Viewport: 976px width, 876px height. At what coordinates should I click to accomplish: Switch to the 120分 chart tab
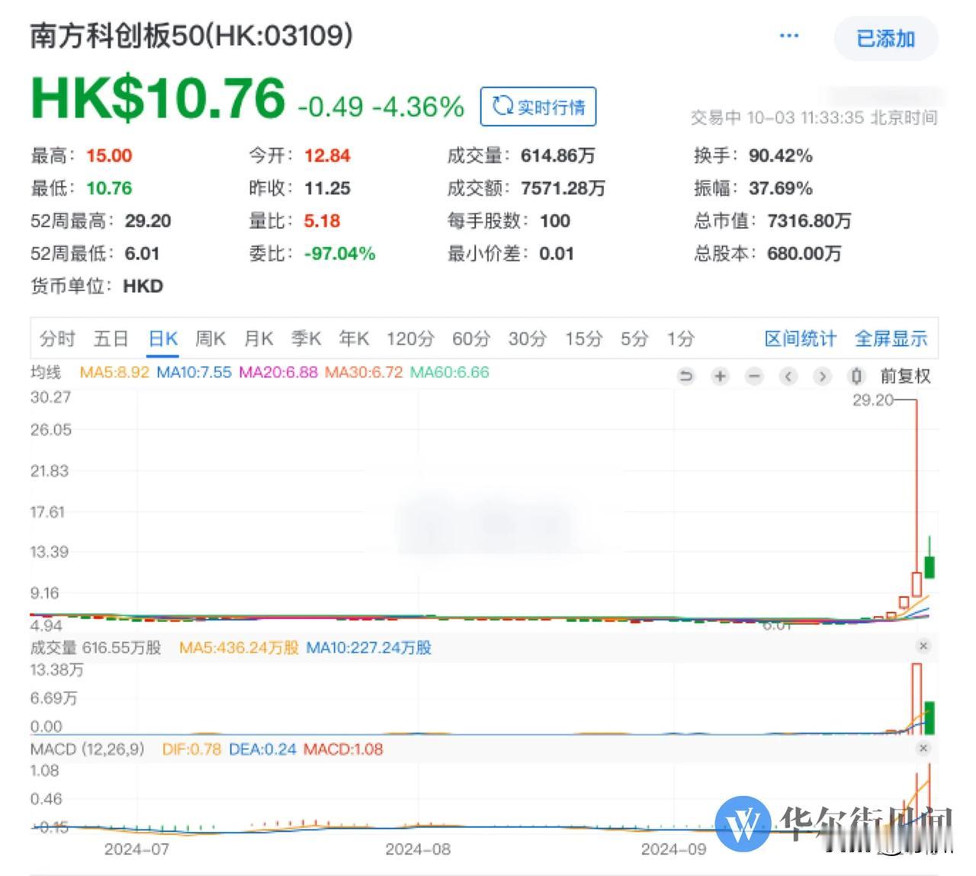pyautogui.click(x=410, y=339)
